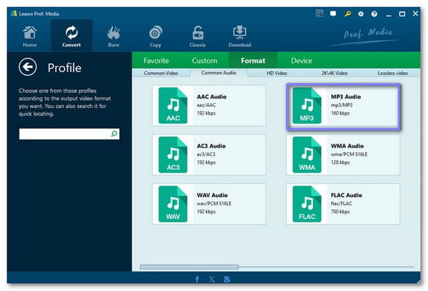The height and width of the screenshot is (291, 428).
Task: Click the yellow key registration icon
Action: click(x=347, y=13)
